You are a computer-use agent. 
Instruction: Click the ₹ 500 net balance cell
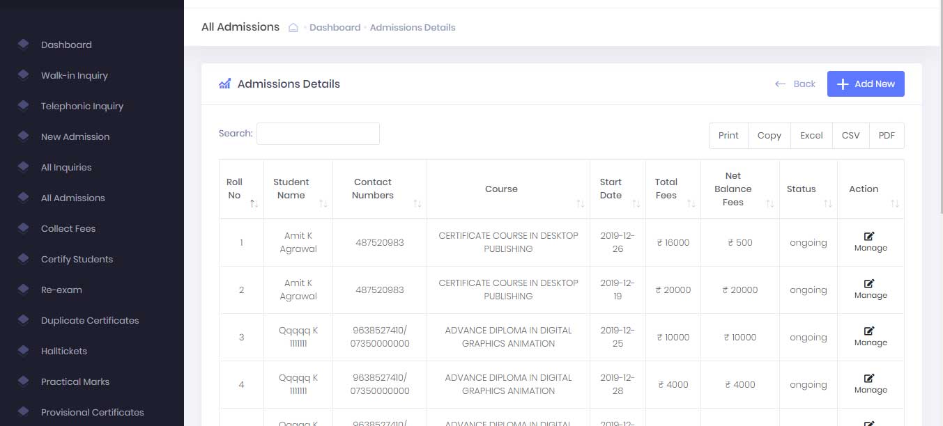[740, 243]
